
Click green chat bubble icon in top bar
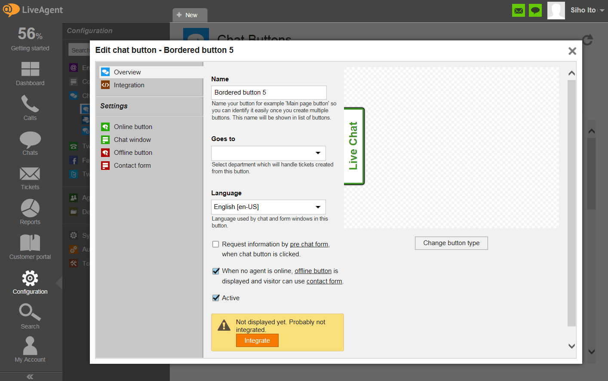(535, 10)
